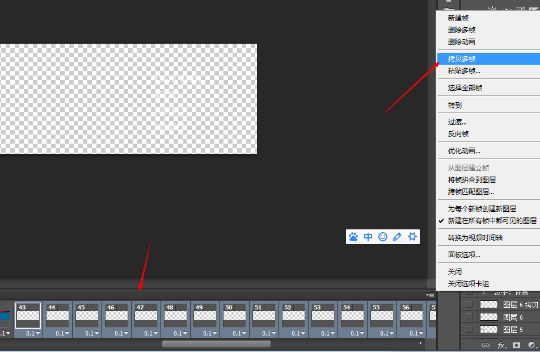Toggle visibility of 图层 6 layer

coord(469,317)
